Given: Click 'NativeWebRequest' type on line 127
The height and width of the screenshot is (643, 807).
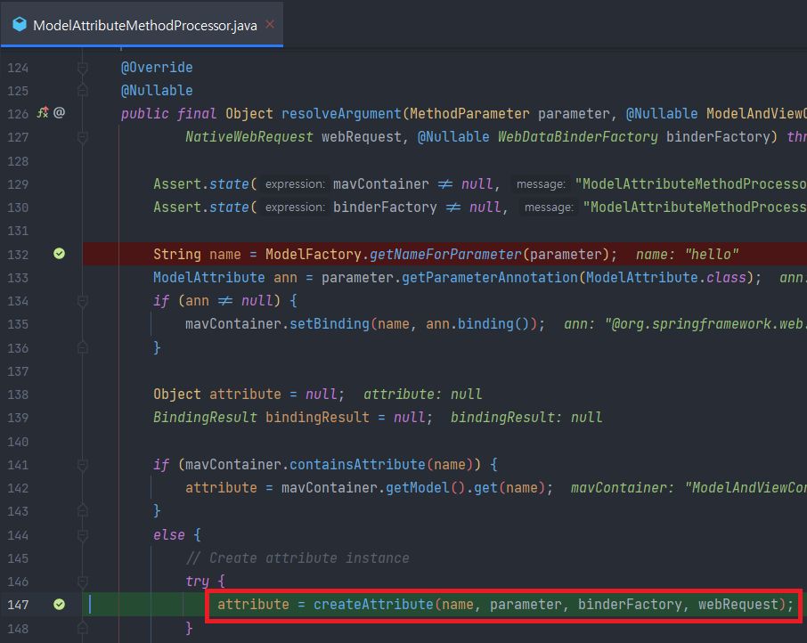Looking at the screenshot, I should pyautogui.click(x=249, y=137).
